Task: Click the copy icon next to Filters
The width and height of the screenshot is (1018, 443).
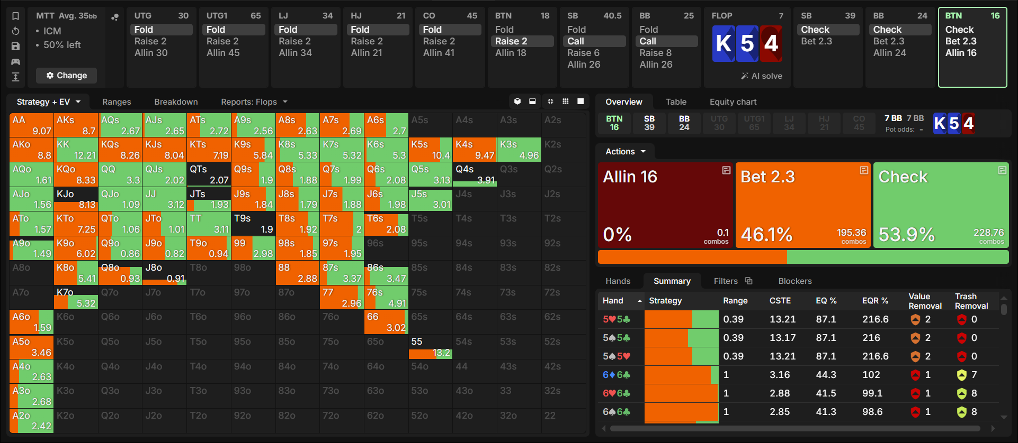Action: (x=748, y=281)
